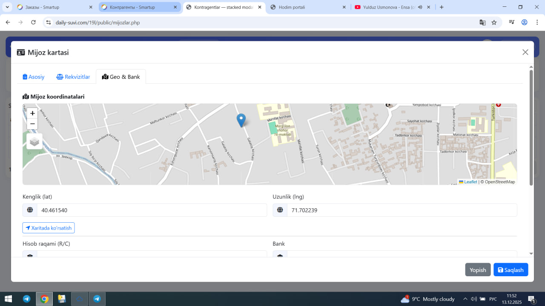Viewport: 545px width, 306px height.
Task: Switch to the Rekvizitlar tab
Action: (x=73, y=77)
